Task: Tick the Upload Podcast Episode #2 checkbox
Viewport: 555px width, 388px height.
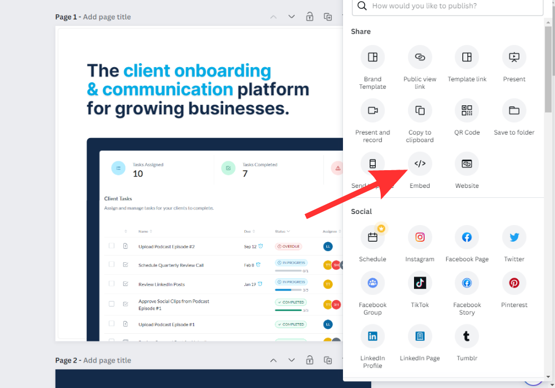Action: point(112,246)
